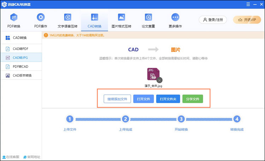The image size is (265, 161).
Task: Click the 打开文件 button
Action: pos(143,99)
